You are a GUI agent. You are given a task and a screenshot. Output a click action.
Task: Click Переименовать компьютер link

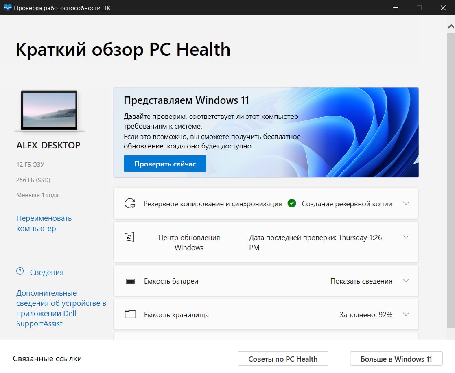click(44, 223)
